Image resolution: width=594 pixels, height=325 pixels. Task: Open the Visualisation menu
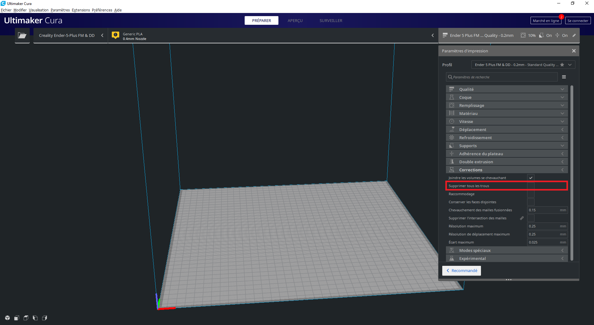pyautogui.click(x=39, y=10)
